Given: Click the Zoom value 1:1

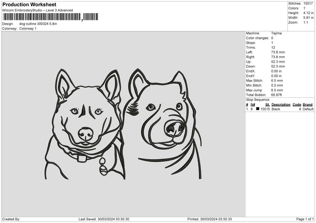Looking at the screenshot, I should tap(305, 22).
